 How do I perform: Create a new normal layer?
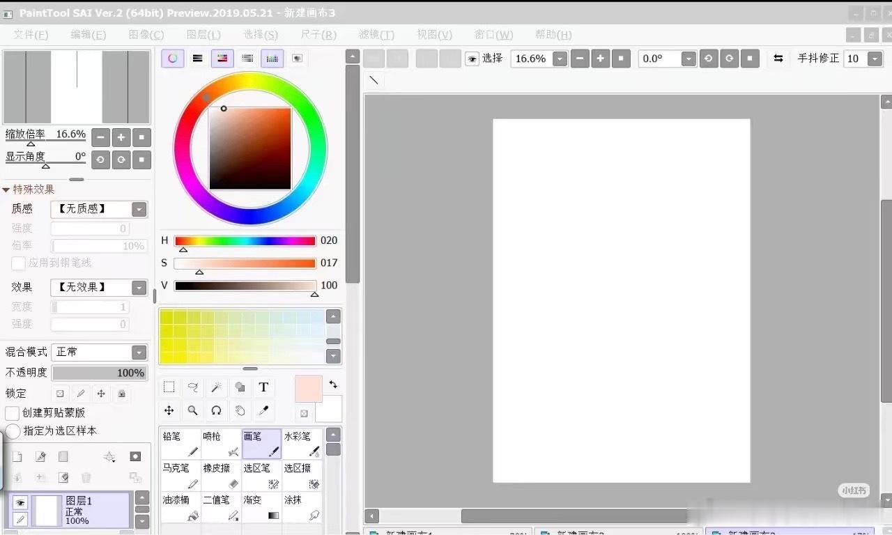point(17,457)
